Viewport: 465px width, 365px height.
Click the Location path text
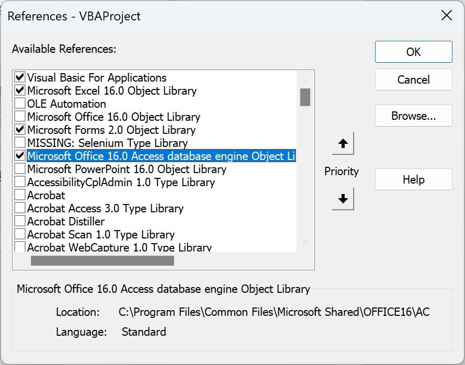[274, 312]
